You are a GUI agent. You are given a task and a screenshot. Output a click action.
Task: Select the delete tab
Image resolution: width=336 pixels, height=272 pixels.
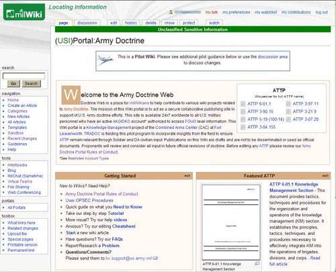tap(151, 23)
